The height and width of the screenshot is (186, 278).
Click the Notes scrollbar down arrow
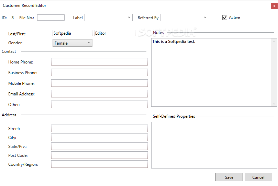click(274, 104)
